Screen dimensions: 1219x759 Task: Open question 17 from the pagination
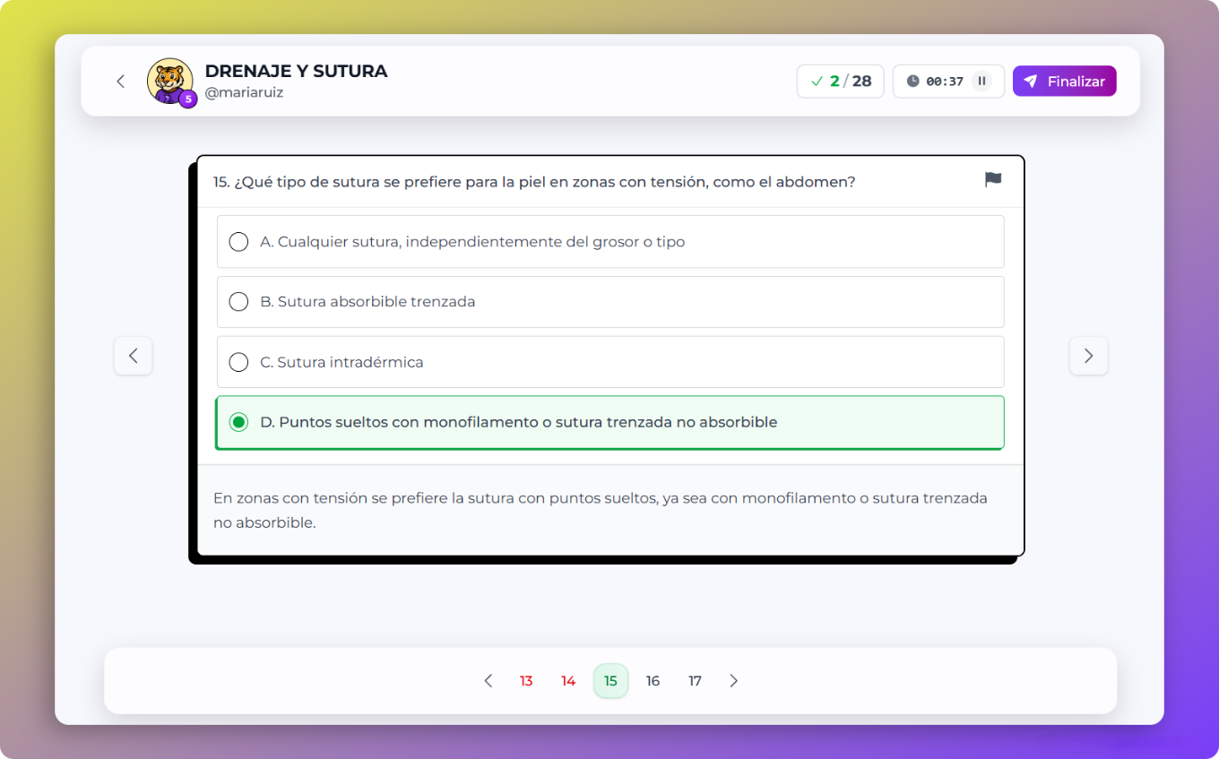[695, 680]
